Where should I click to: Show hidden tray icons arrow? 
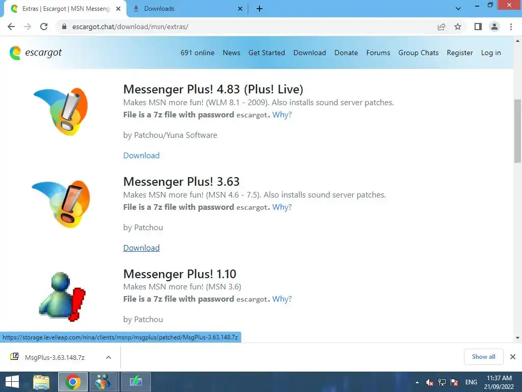point(417,382)
